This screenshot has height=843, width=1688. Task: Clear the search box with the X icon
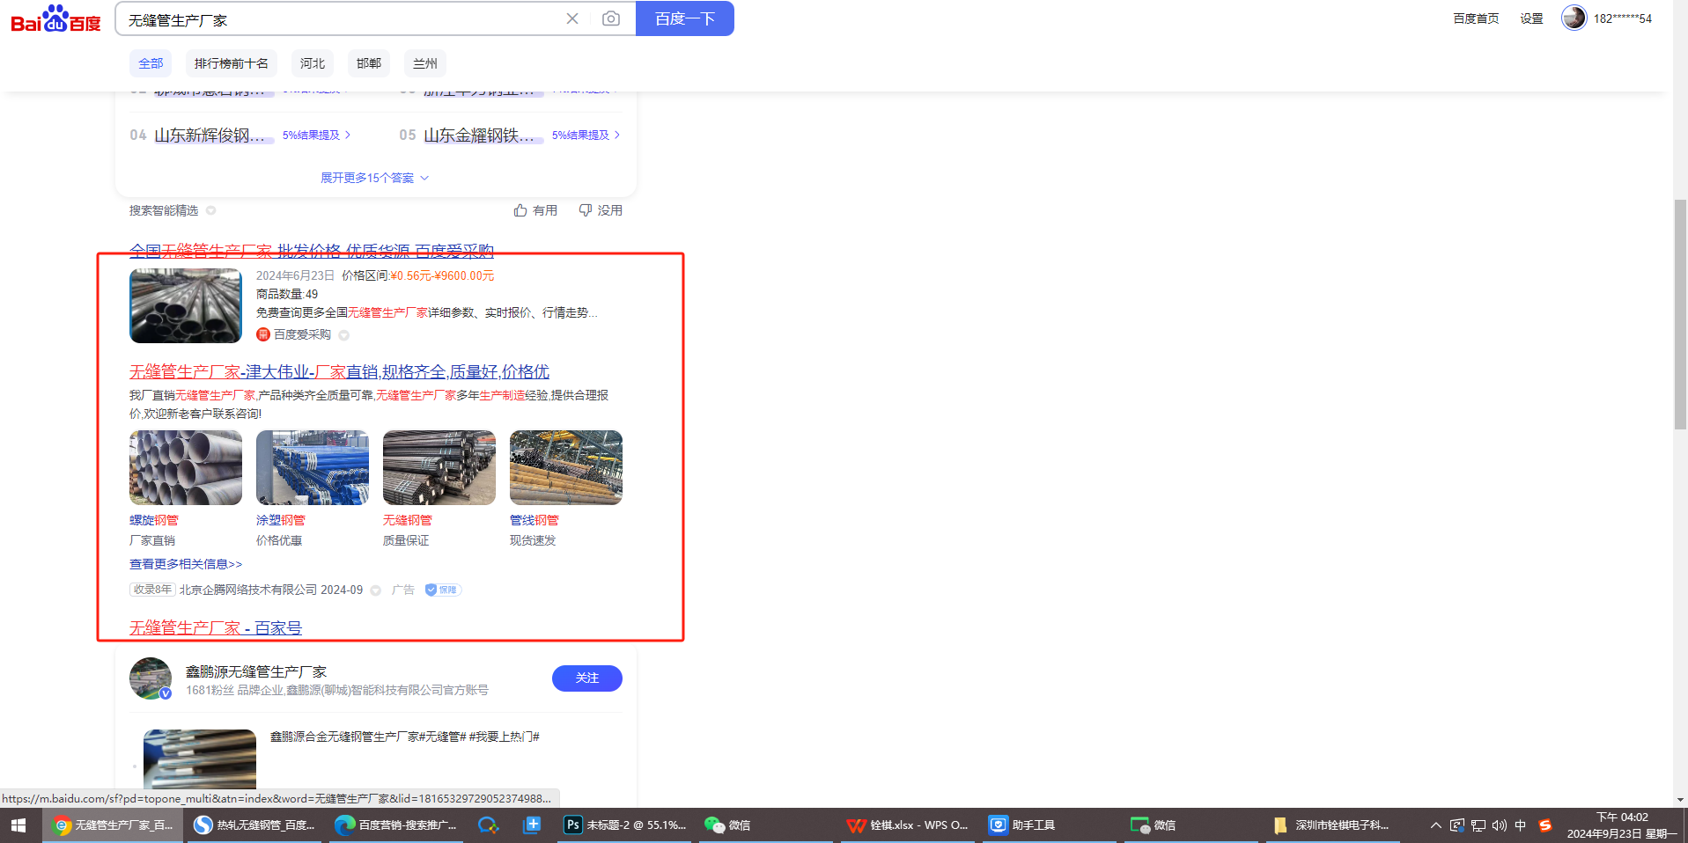[572, 18]
